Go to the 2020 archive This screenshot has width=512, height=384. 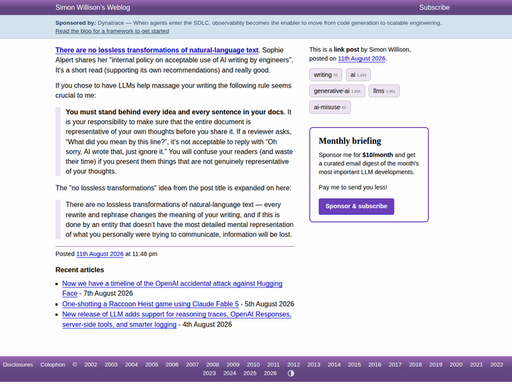(456, 365)
